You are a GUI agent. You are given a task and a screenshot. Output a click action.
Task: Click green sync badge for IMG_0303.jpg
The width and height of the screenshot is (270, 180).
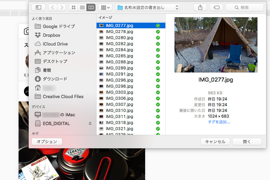158,92
